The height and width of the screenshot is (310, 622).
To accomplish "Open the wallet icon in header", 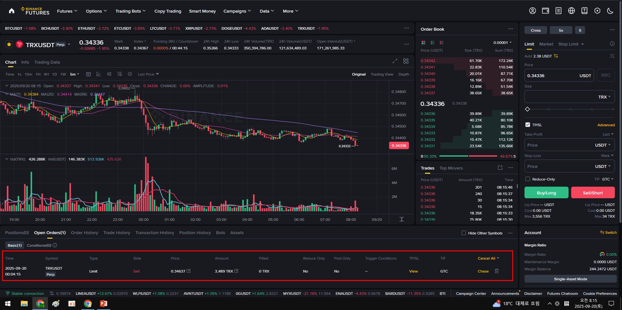I will click(x=546, y=11).
